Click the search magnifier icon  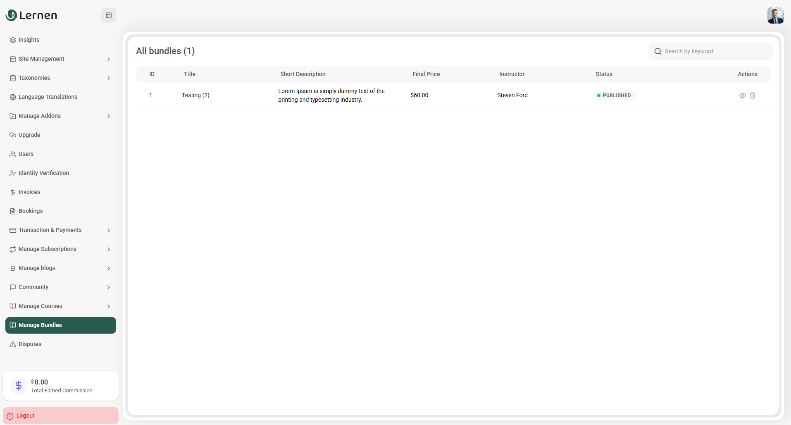point(658,51)
